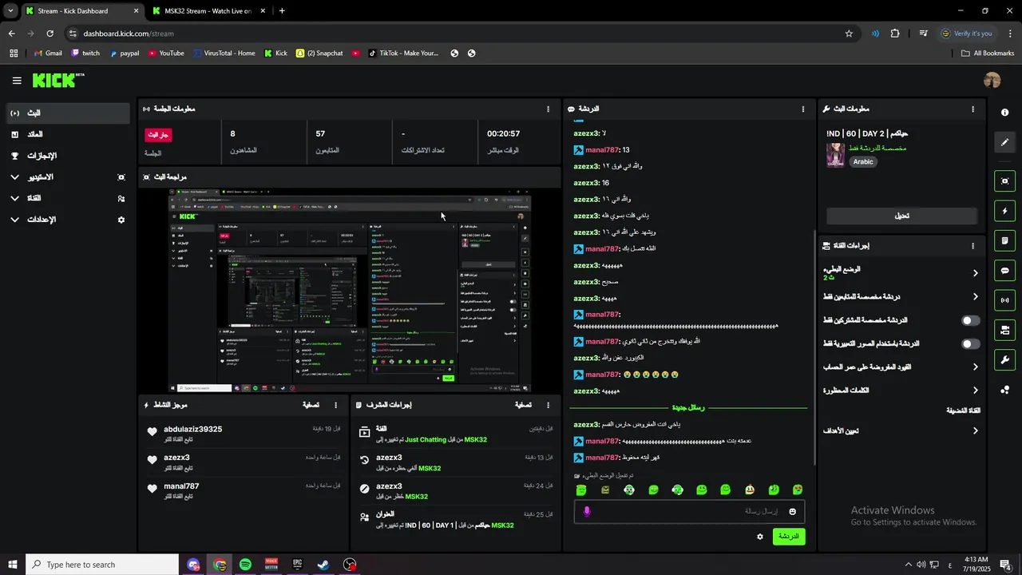
Task: Insert the heart-eyes green emote
Action: coord(798,490)
